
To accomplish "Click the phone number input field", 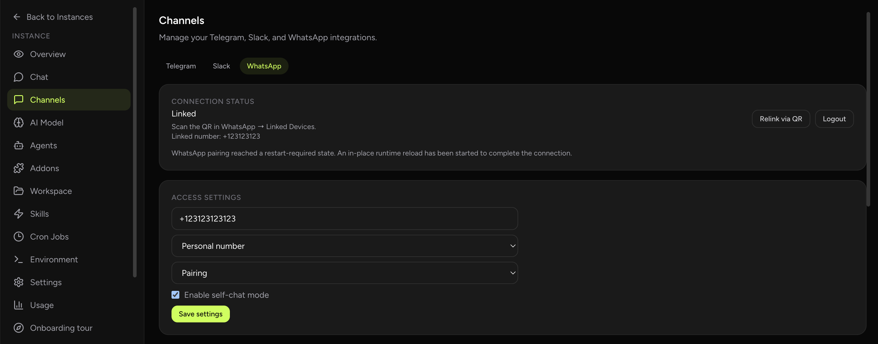I will 344,219.
